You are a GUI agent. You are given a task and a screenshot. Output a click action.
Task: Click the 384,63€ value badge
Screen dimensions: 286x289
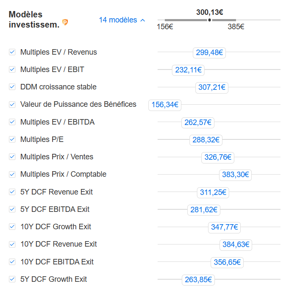[236, 245]
